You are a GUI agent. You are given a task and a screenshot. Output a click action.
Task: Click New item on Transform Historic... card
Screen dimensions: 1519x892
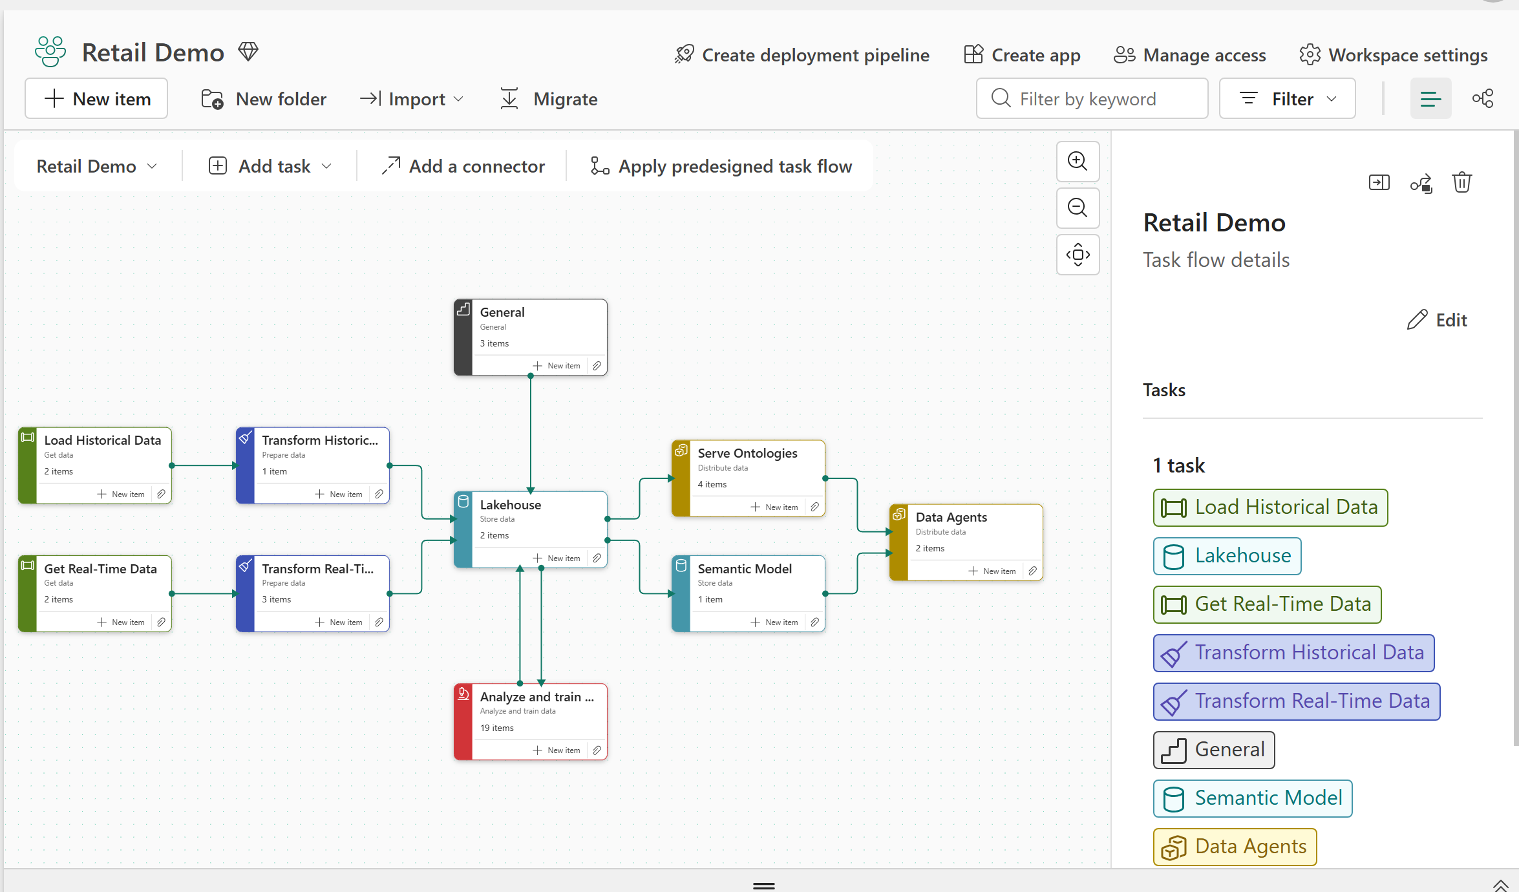click(339, 494)
